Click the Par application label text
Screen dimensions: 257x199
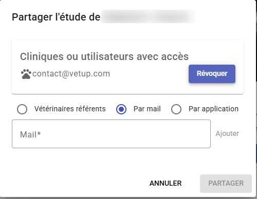coord(213,109)
